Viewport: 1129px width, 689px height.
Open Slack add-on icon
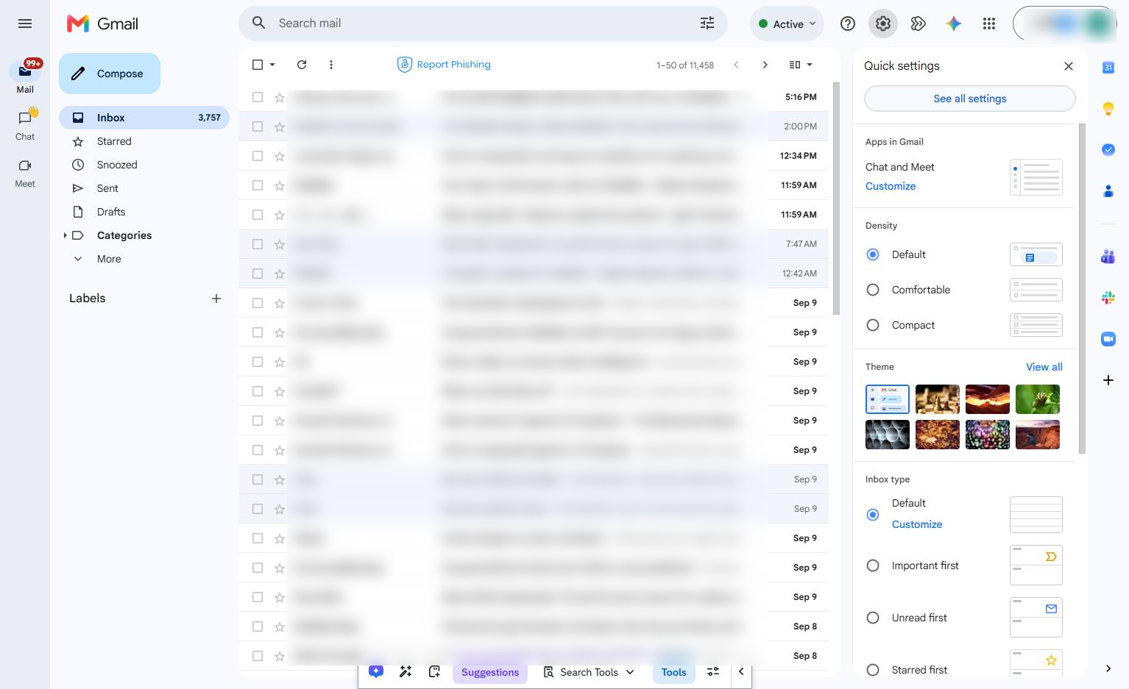pyautogui.click(x=1108, y=298)
